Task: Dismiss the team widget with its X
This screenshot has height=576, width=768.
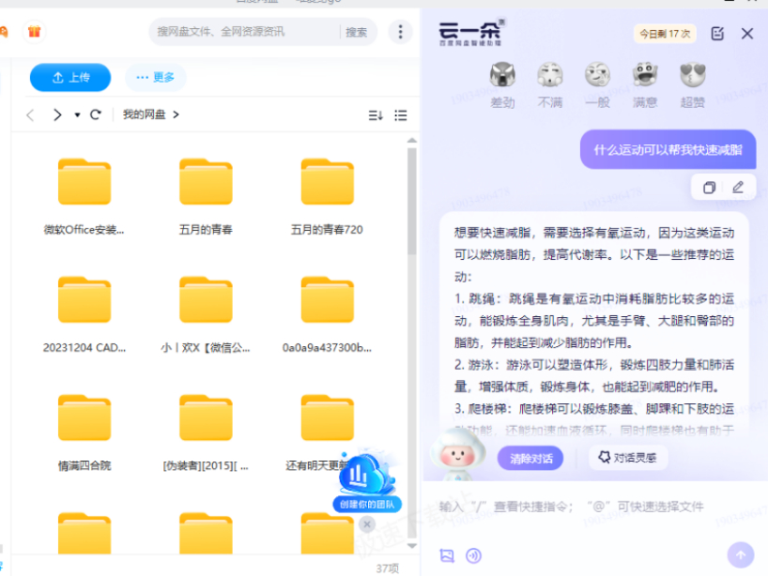Action: pos(367,524)
